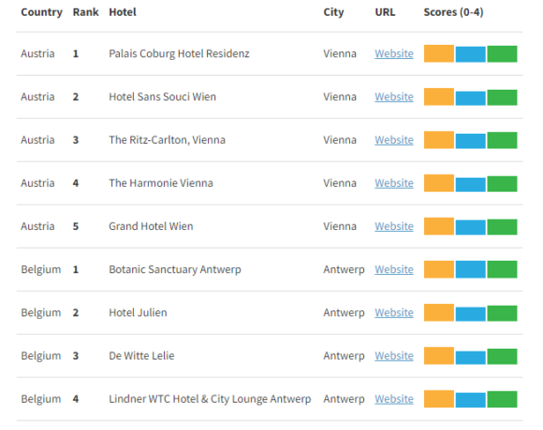Click the blue score bar for Hotel Sans Souci Wien

[x=470, y=98]
